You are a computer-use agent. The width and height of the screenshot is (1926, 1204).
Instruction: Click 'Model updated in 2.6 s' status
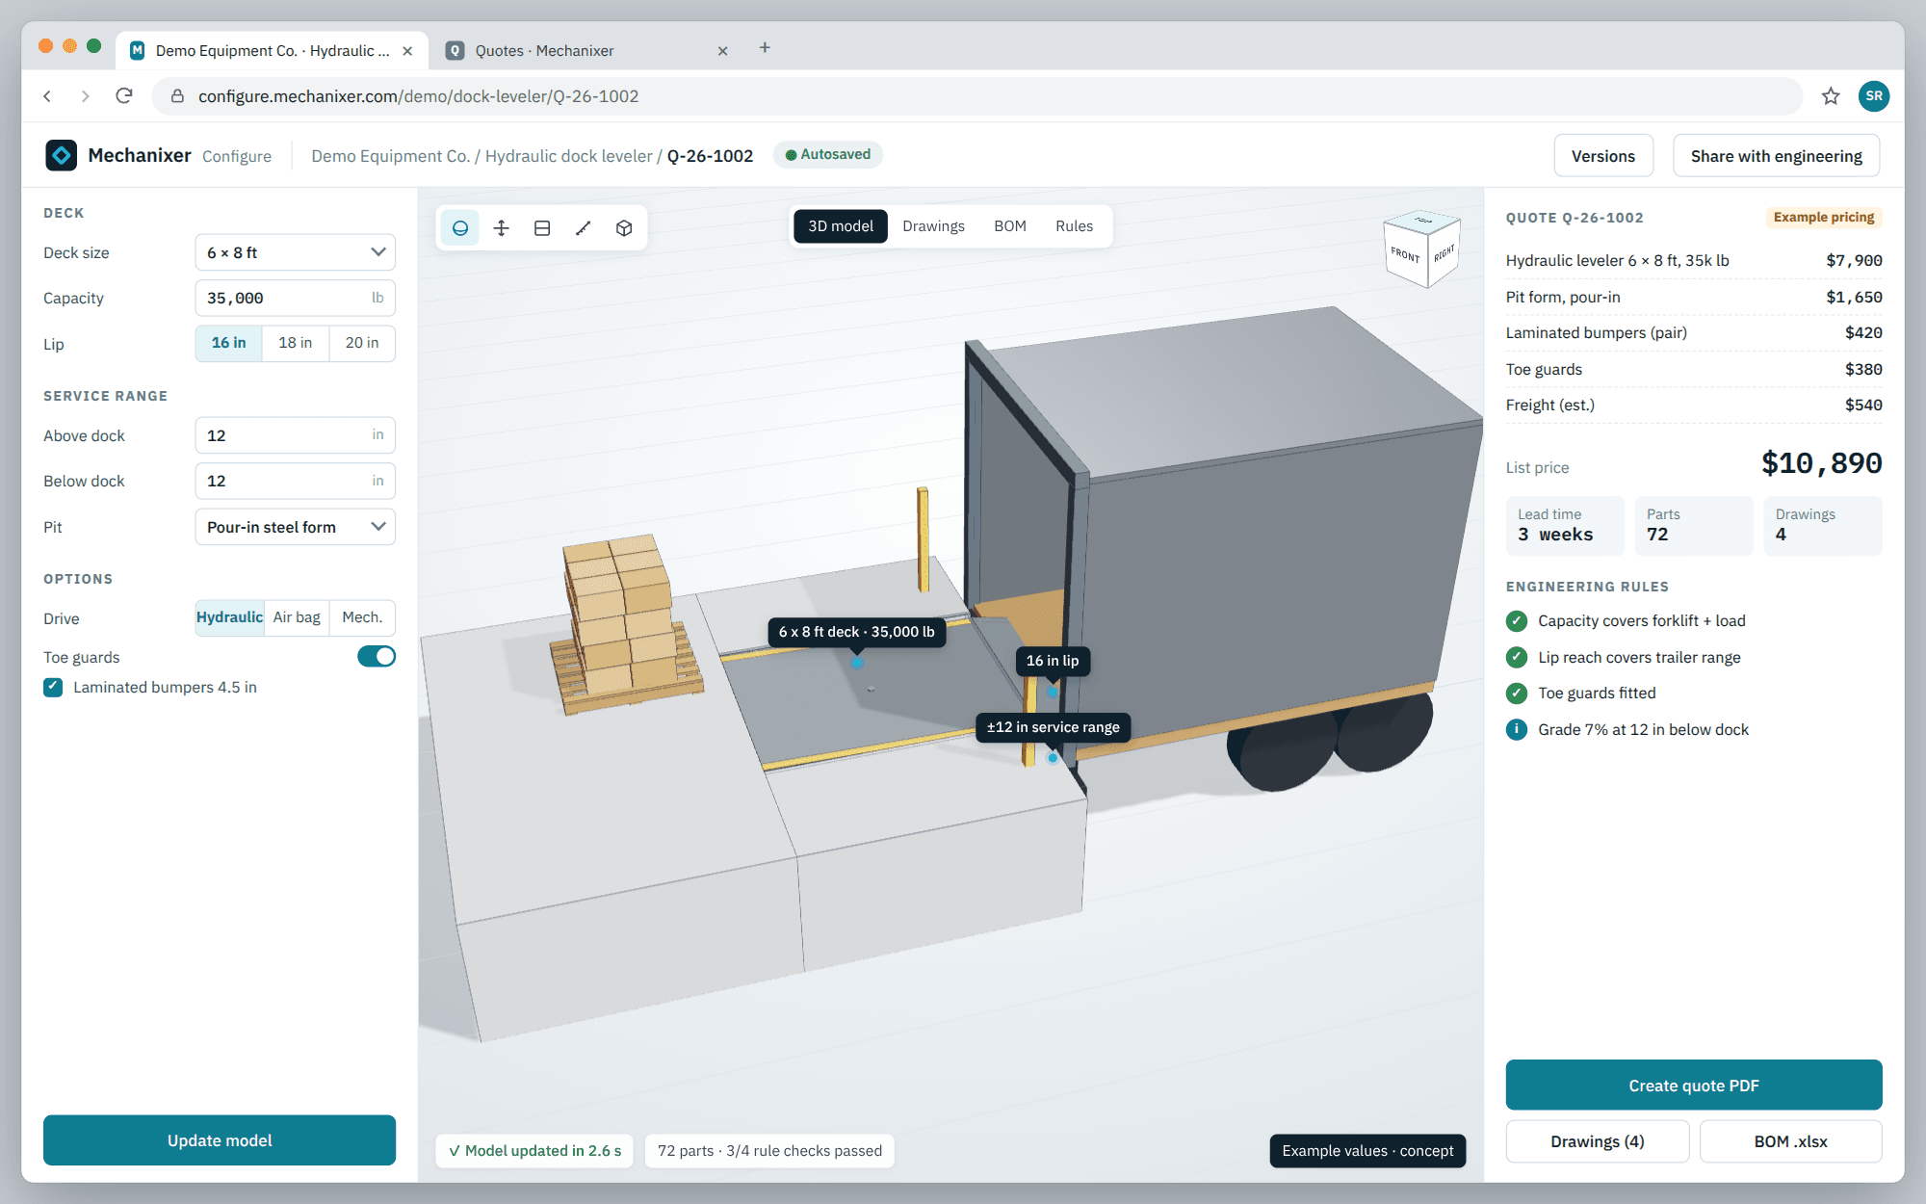click(x=534, y=1151)
